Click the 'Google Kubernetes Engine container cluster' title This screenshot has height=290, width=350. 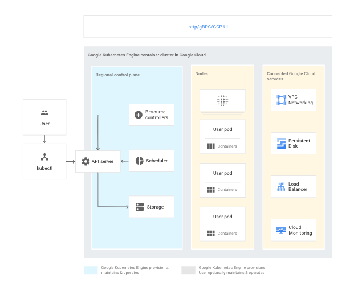point(146,55)
